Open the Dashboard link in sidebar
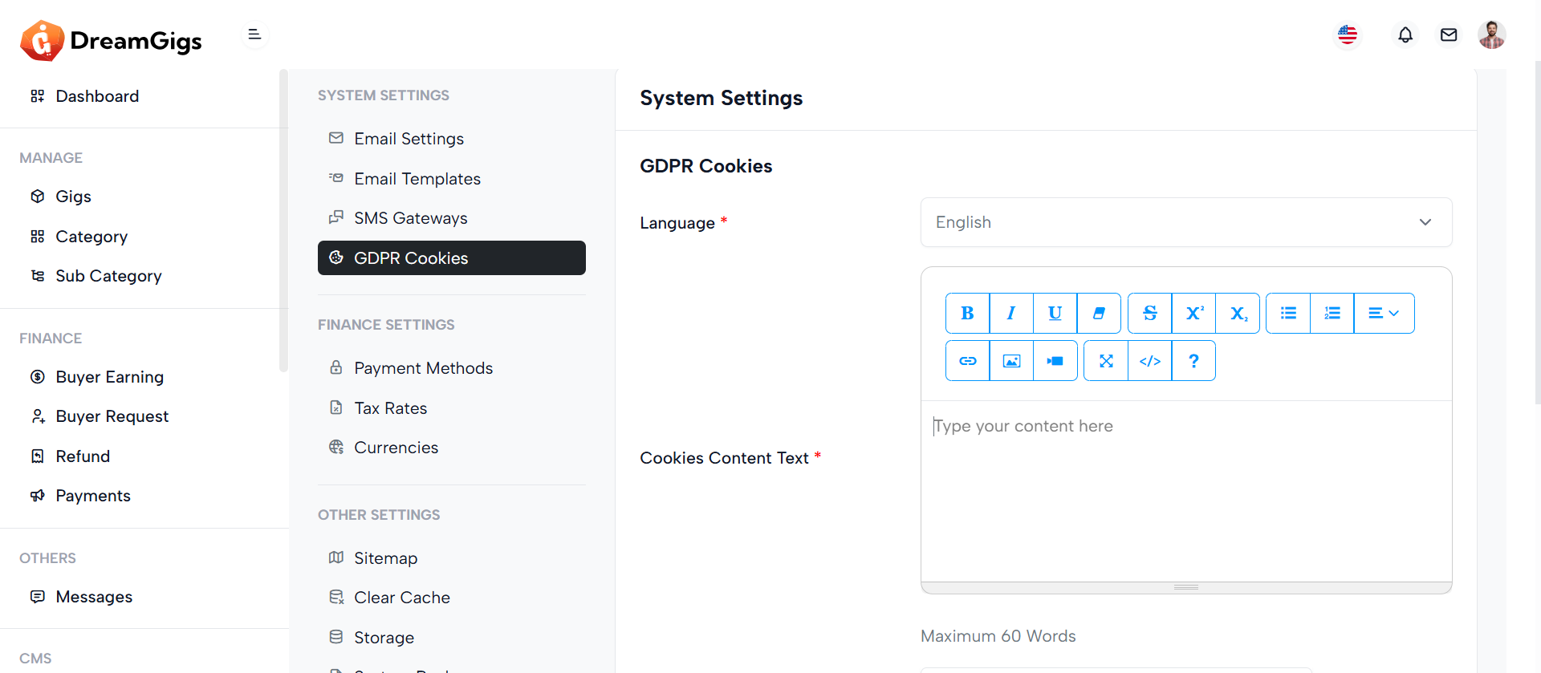The image size is (1541, 673). click(x=97, y=96)
